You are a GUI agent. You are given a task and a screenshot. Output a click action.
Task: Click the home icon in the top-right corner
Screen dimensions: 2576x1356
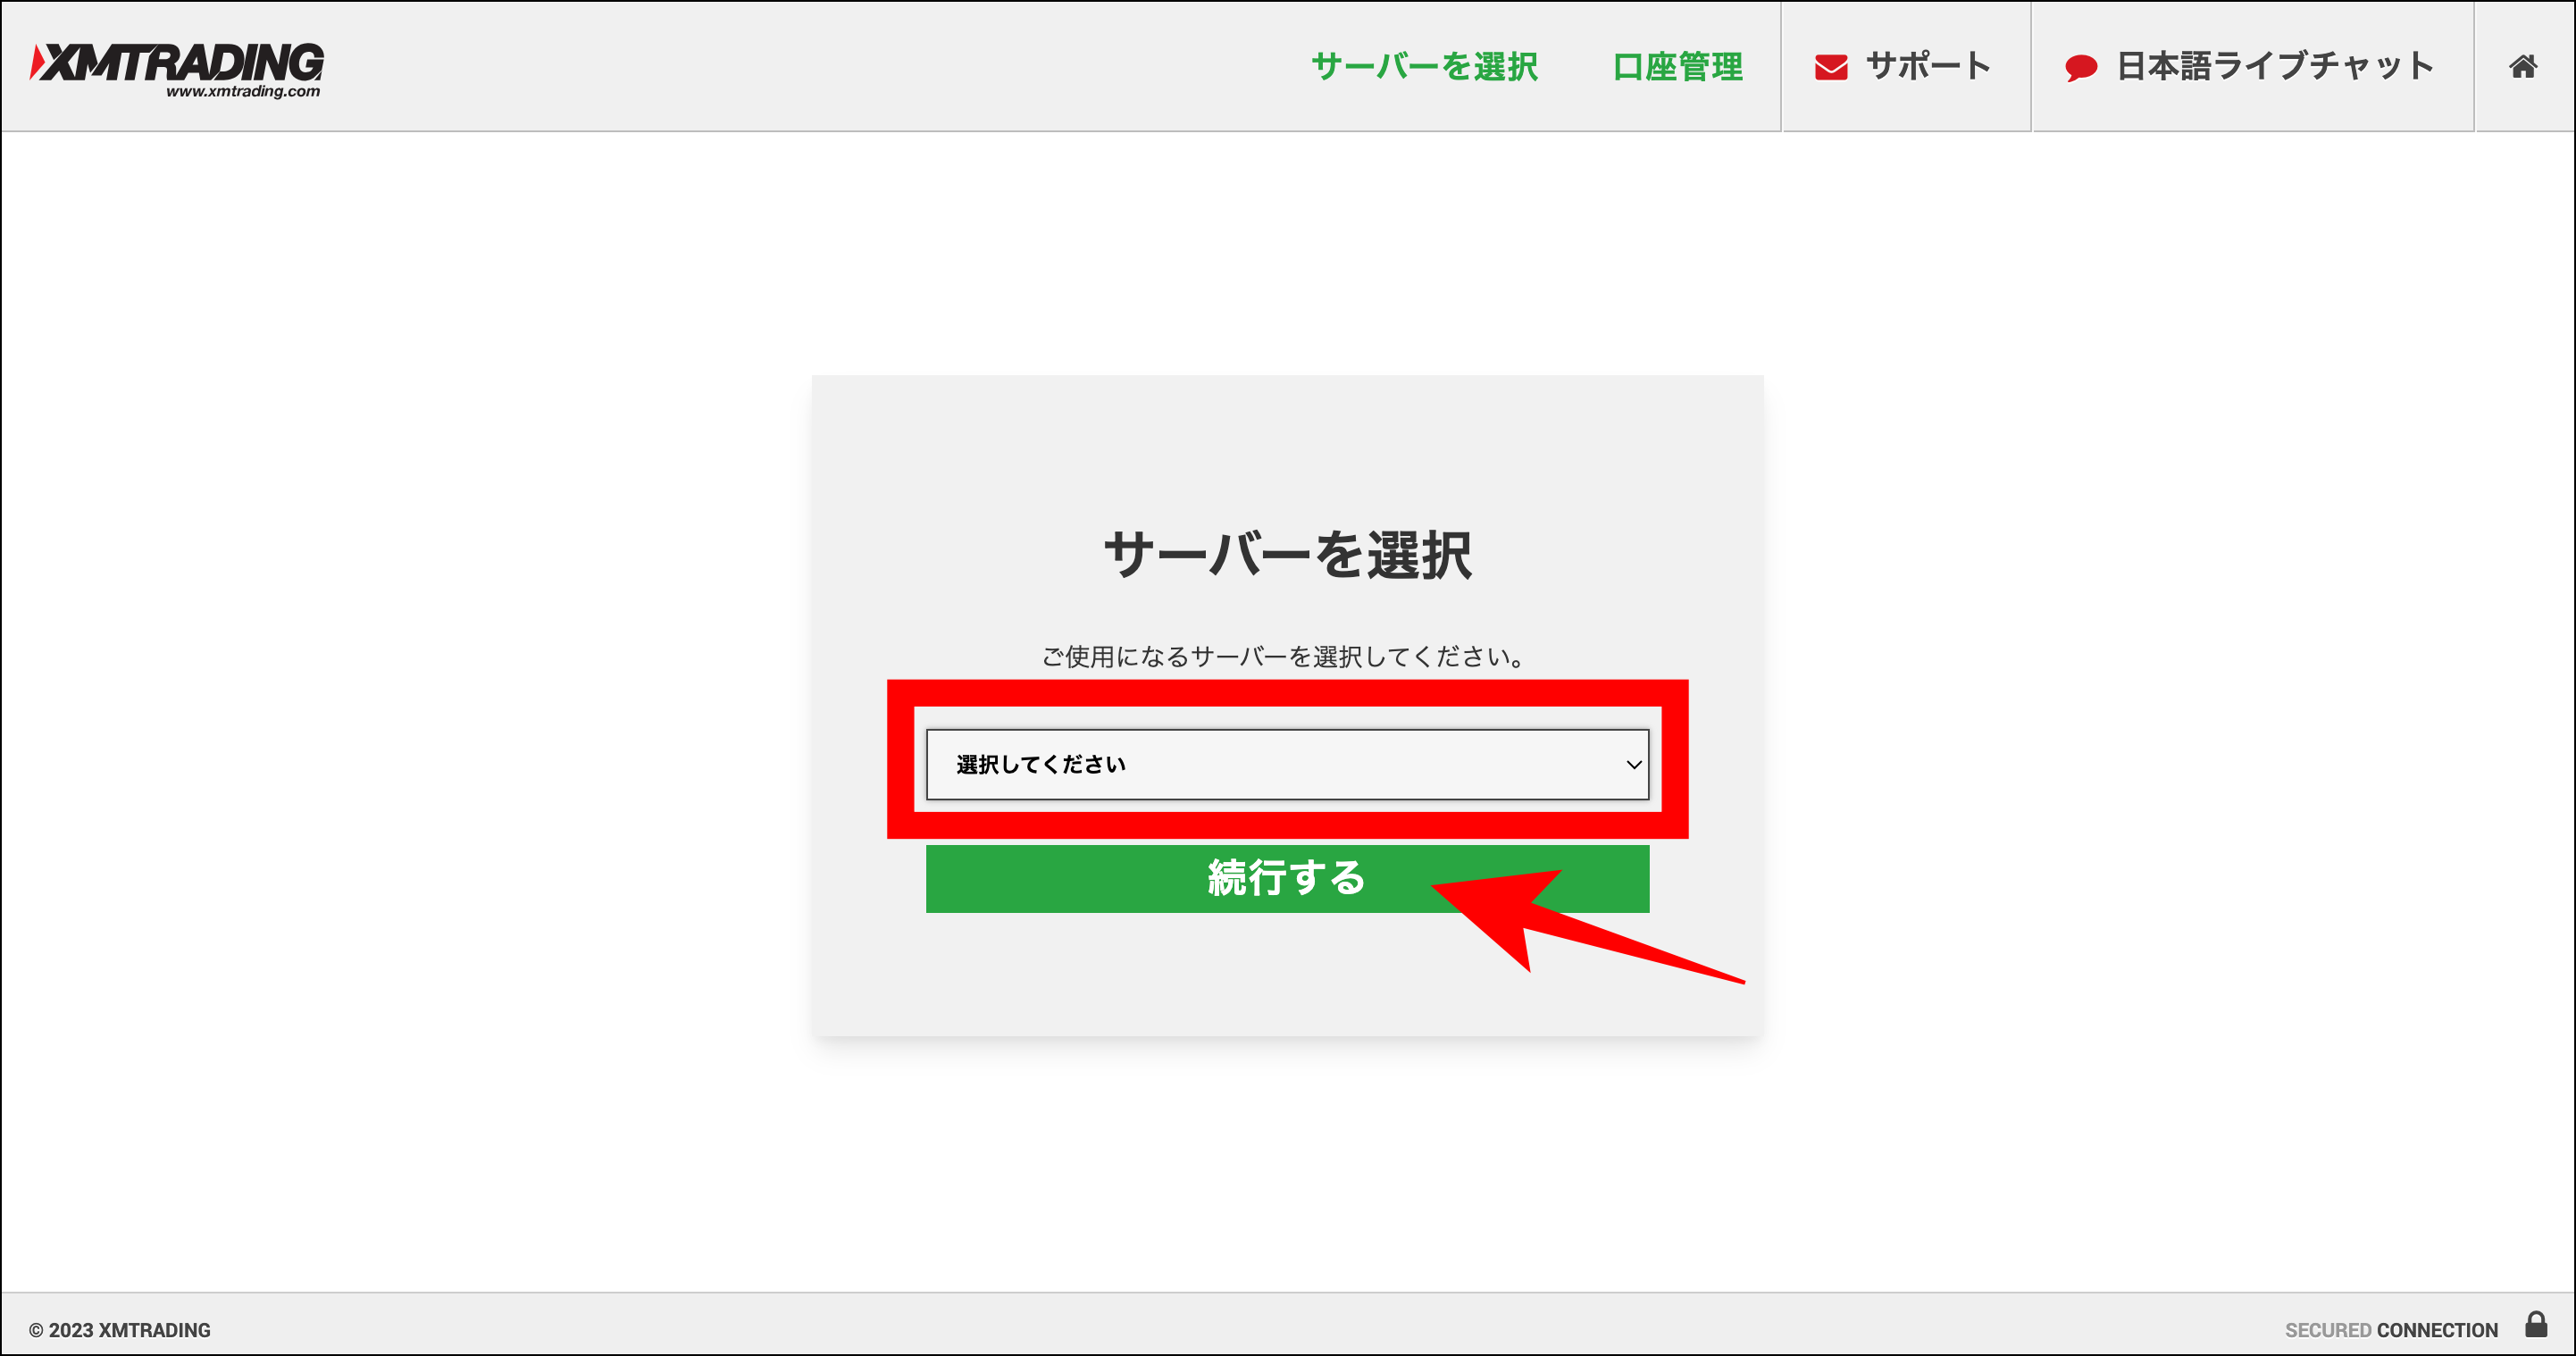coord(2523,66)
